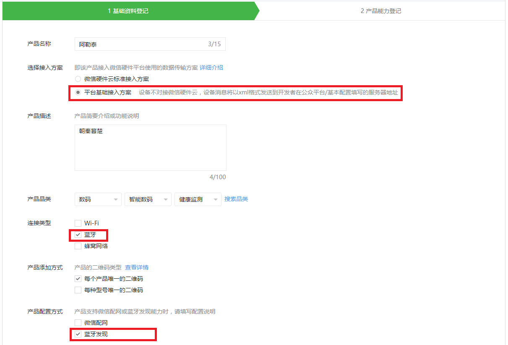Click the 搜索品类 link

[236, 199]
